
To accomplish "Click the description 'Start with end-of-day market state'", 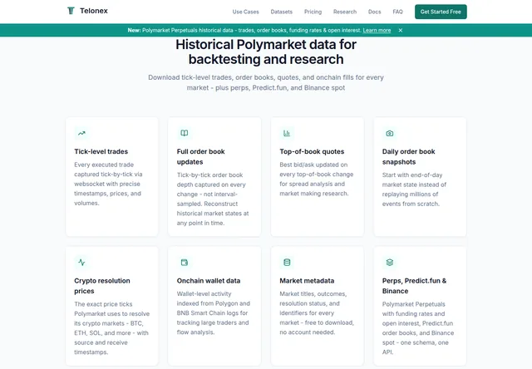I will point(414,189).
